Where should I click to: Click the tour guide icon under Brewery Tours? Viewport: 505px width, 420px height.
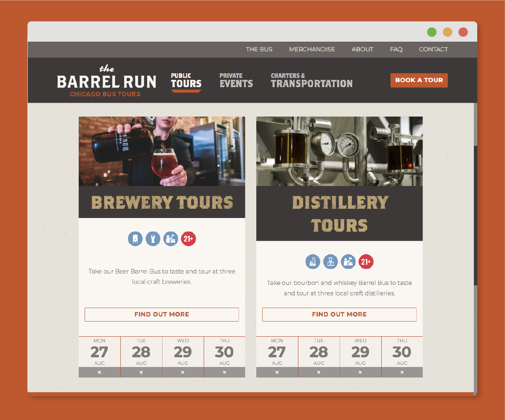coord(170,239)
